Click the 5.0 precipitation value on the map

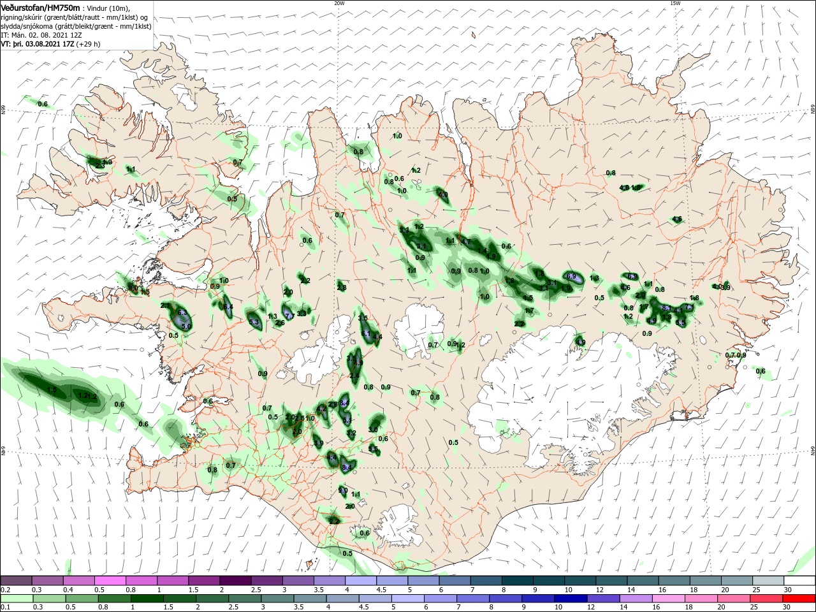point(186,326)
